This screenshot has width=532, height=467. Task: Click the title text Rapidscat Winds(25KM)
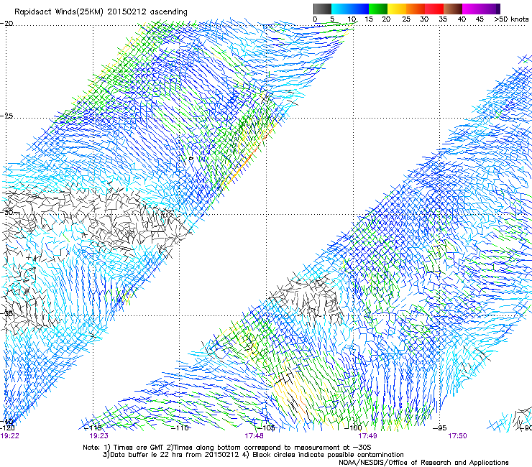(x=60, y=12)
